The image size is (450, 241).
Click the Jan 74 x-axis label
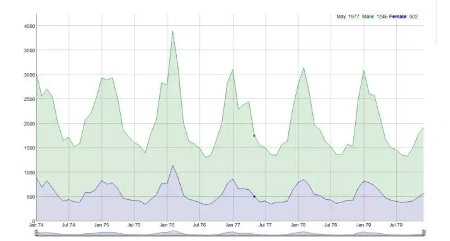coord(37,225)
